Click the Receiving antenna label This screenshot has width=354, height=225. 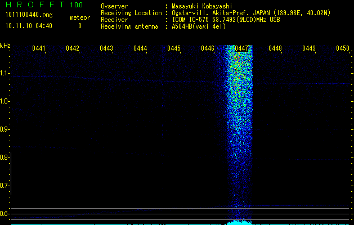click(x=129, y=26)
